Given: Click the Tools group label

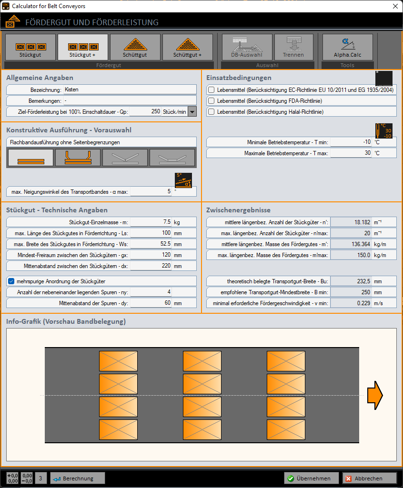Looking at the screenshot, I should (x=347, y=65).
